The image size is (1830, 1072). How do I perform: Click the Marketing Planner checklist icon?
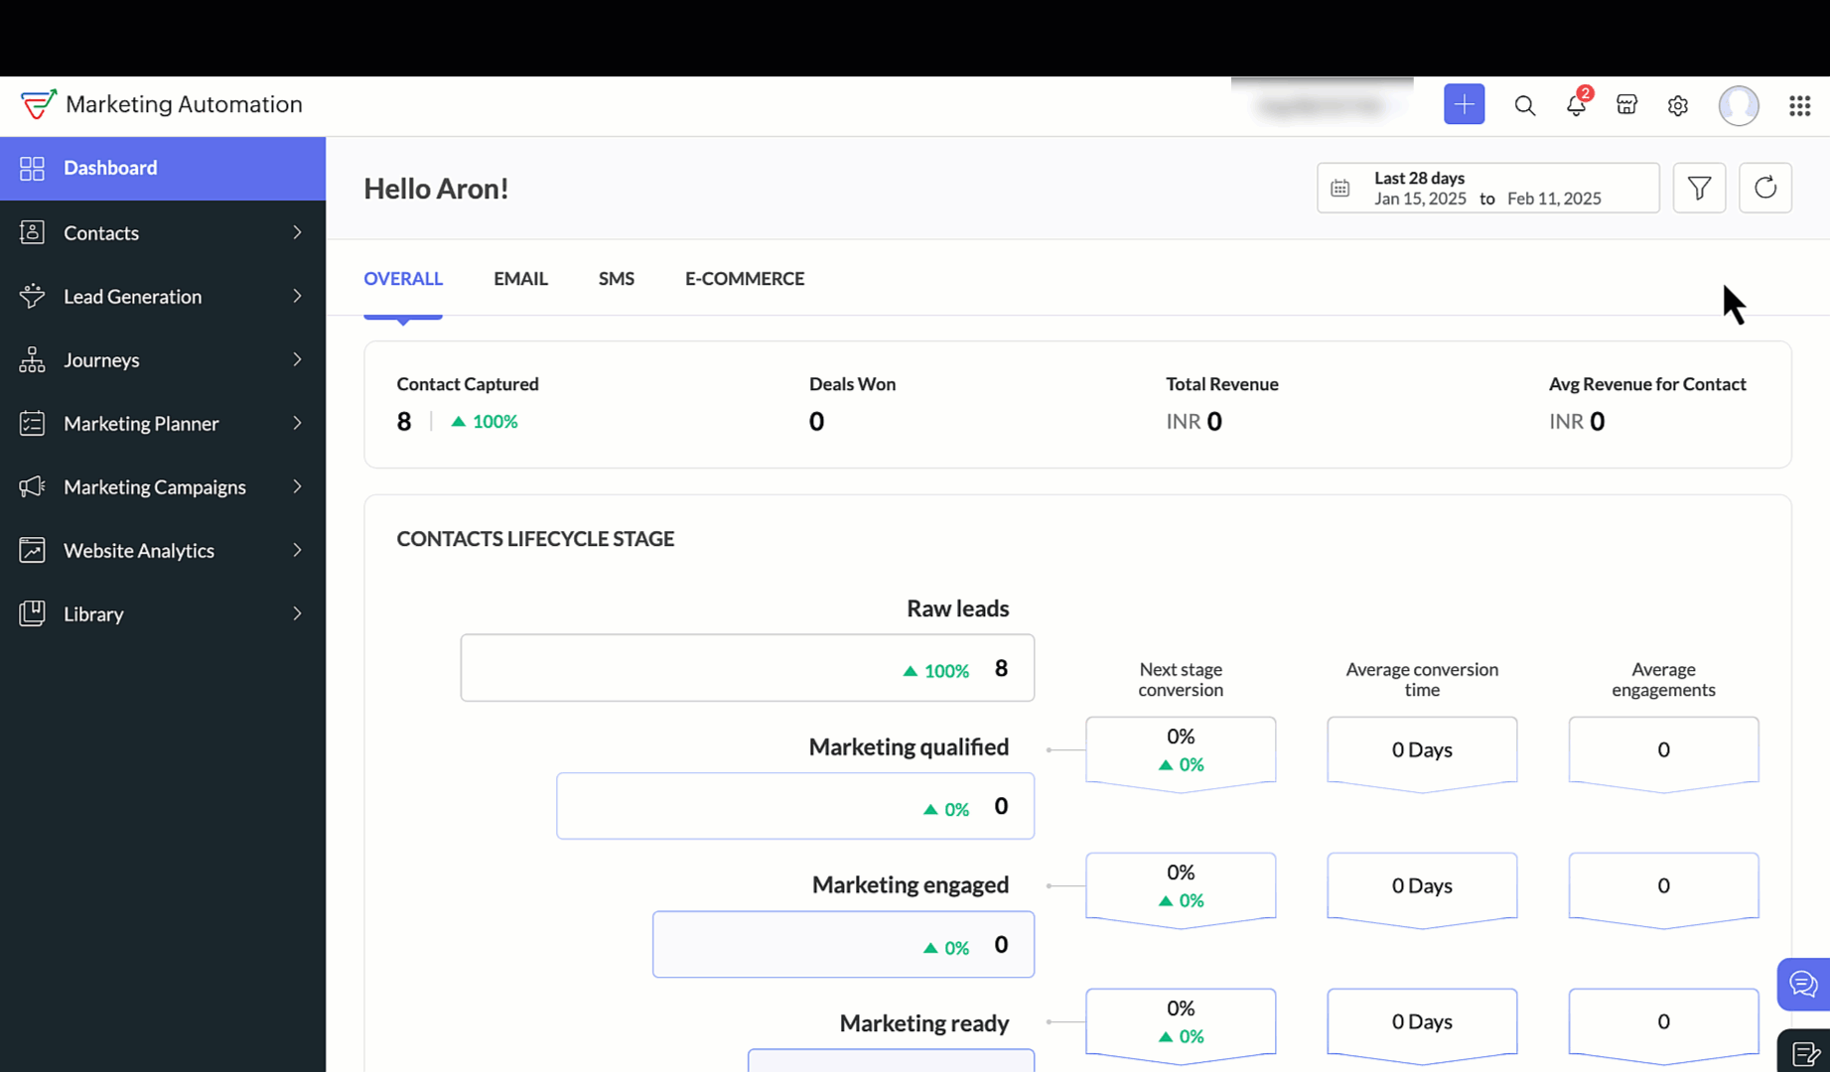pos(32,423)
